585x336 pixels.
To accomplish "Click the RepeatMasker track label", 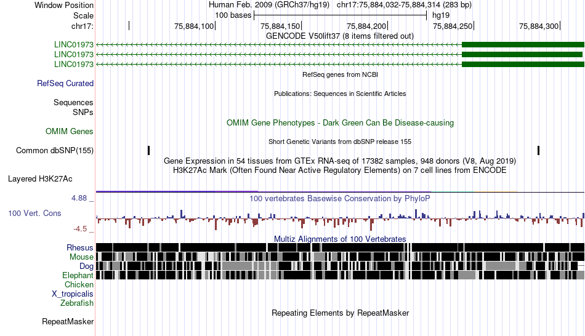I will (x=68, y=321).
